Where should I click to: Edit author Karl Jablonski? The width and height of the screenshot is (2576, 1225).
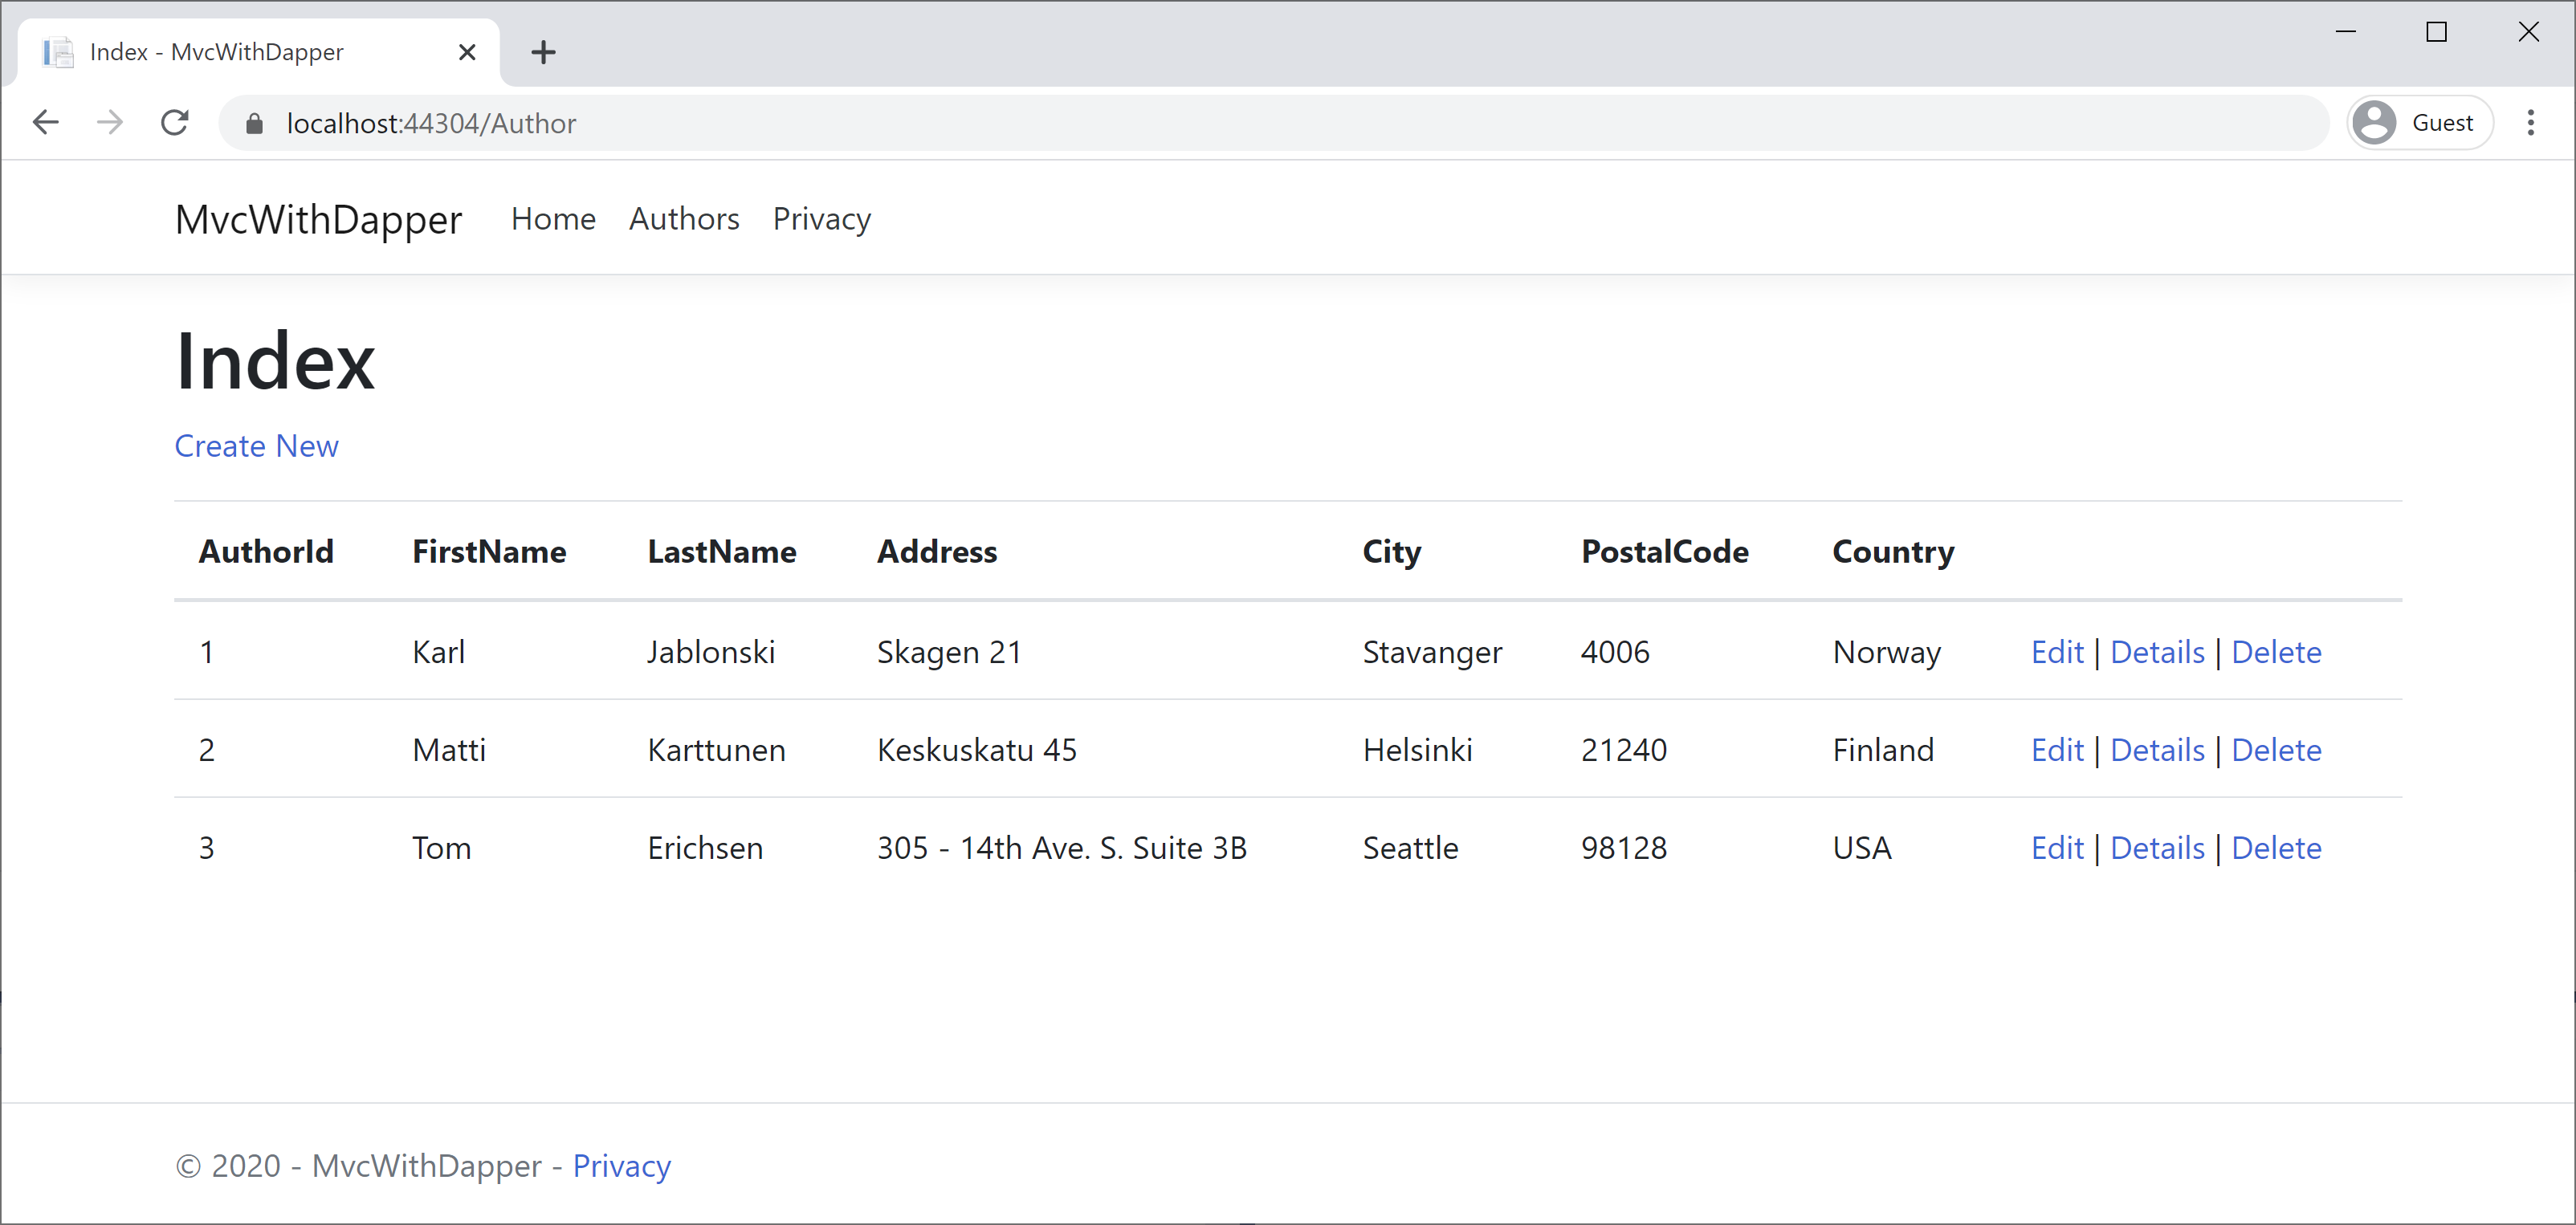[2056, 652]
